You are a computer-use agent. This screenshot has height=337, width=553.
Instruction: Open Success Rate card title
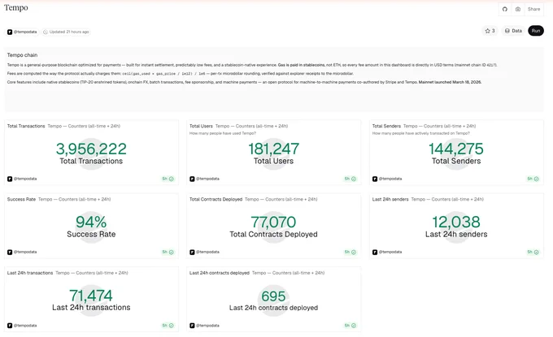pos(21,199)
